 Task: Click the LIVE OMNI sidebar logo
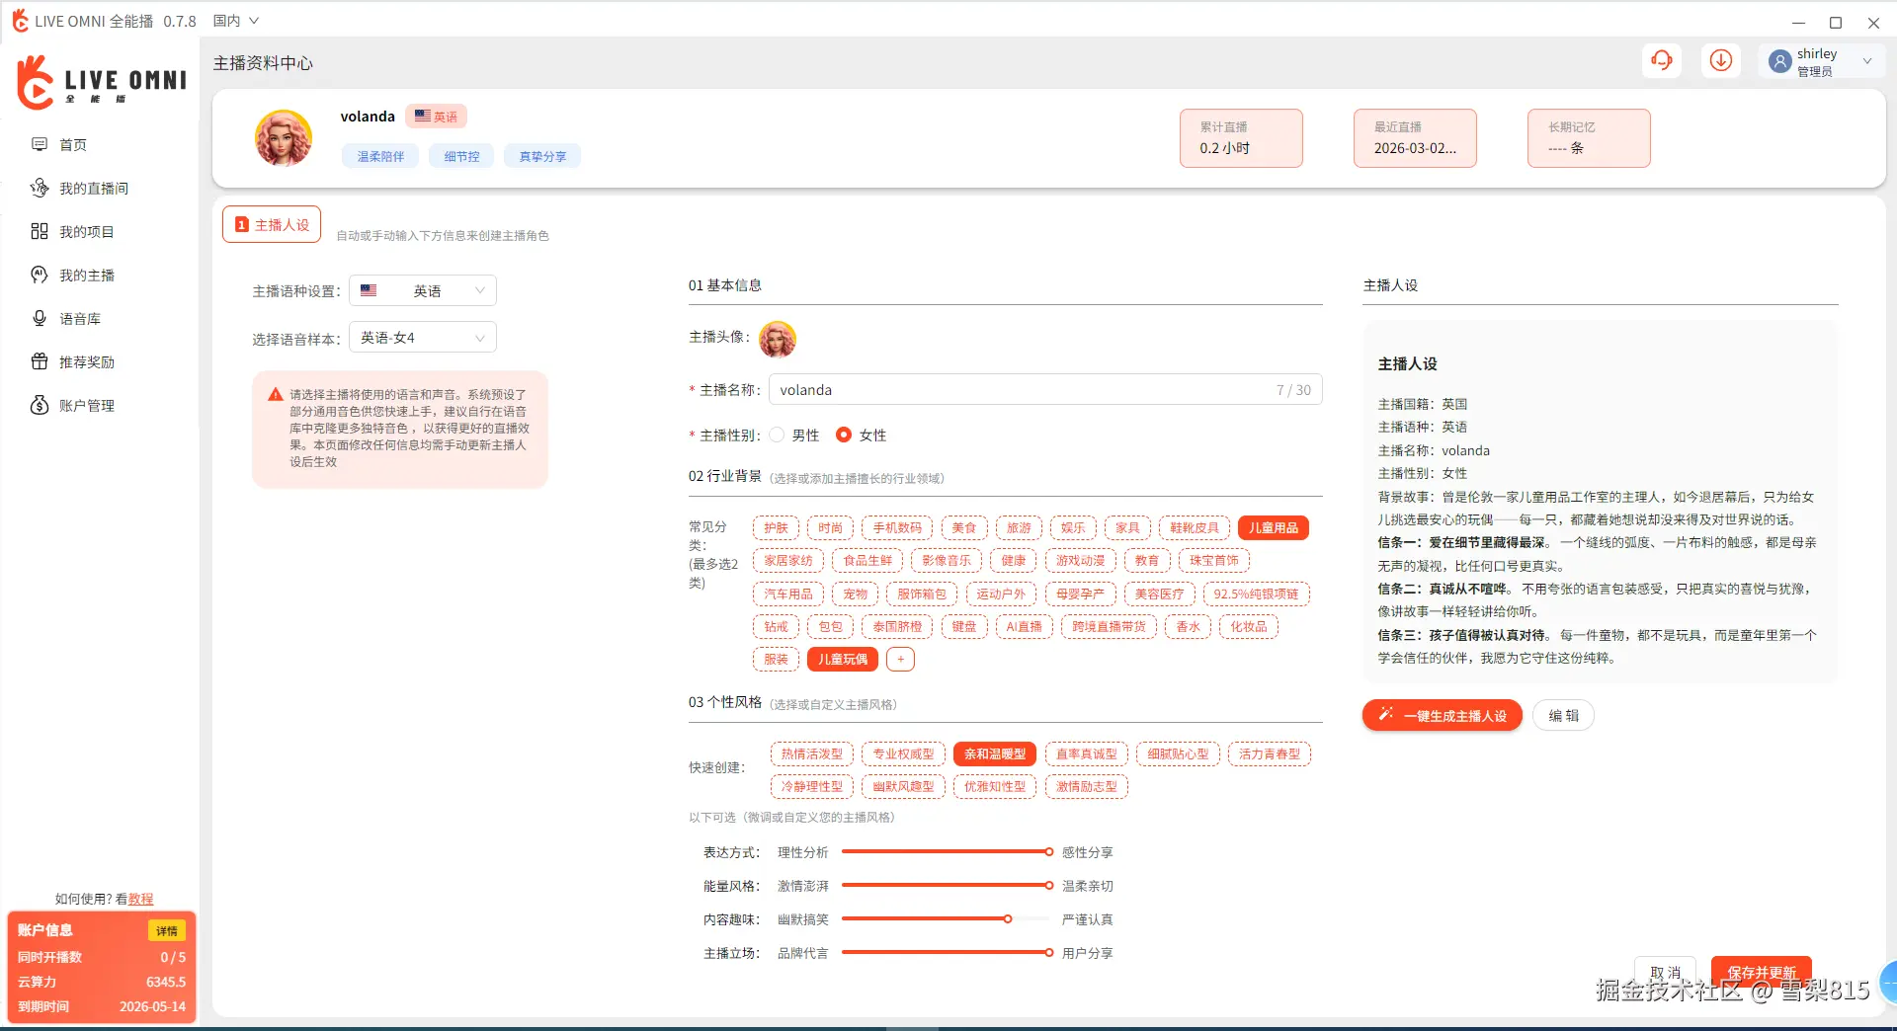102,82
